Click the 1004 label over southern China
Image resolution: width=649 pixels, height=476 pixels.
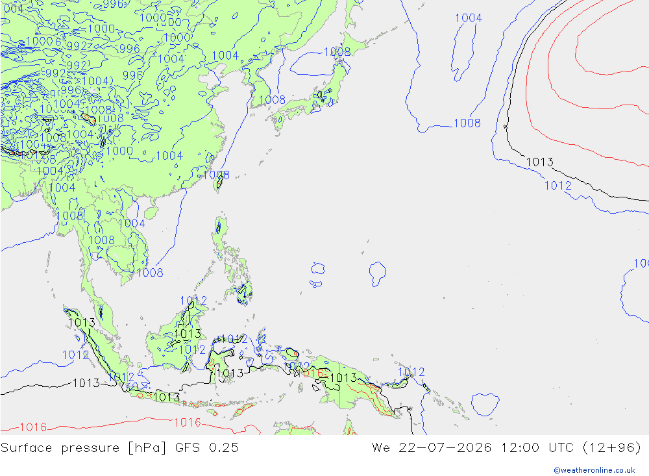click(169, 156)
